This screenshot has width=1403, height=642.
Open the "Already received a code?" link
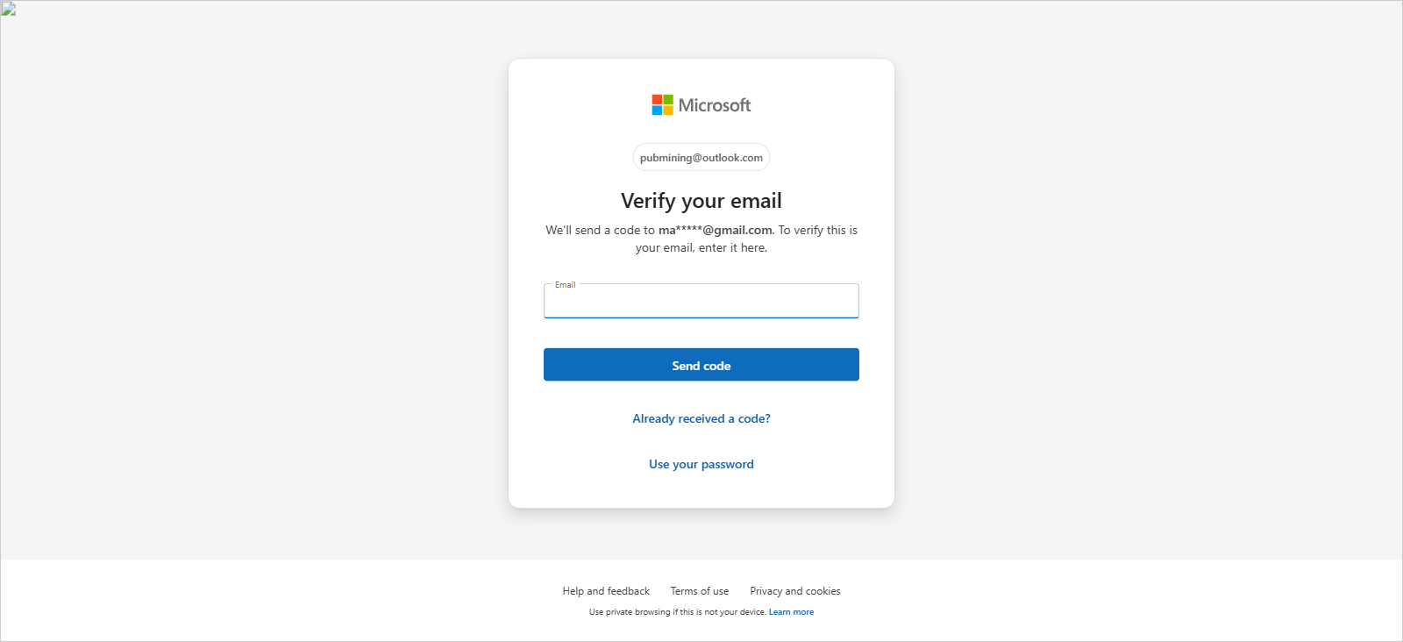(701, 419)
